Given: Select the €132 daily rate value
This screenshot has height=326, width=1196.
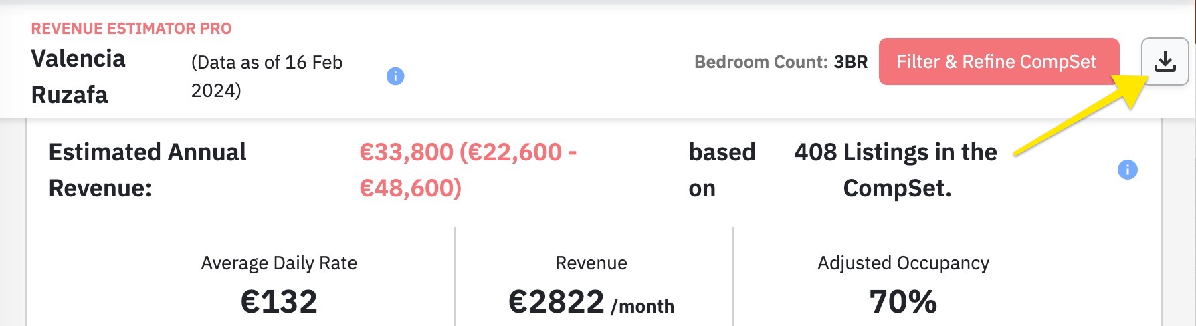Looking at the screenshot, I should (x=279, y=301).
